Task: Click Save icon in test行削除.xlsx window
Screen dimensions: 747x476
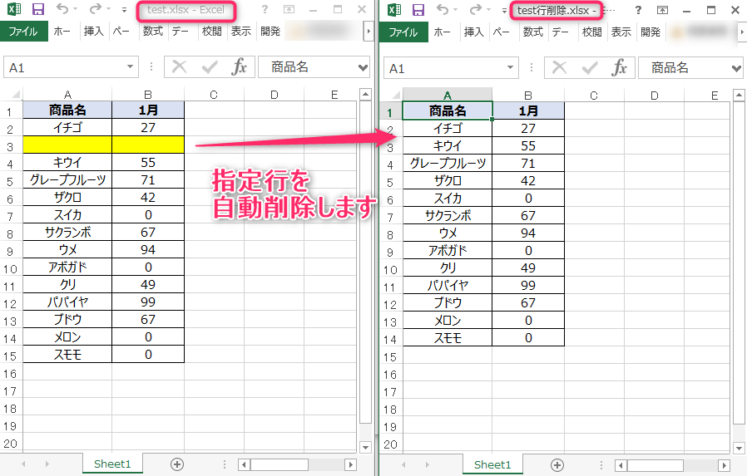Action: [418, 10]
